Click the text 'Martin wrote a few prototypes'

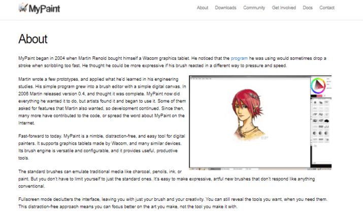pos(48,79)
